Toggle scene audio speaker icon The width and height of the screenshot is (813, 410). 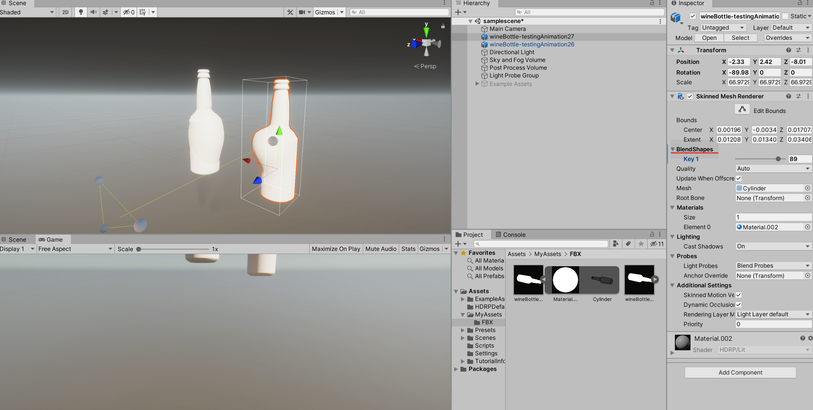point(93,12)
